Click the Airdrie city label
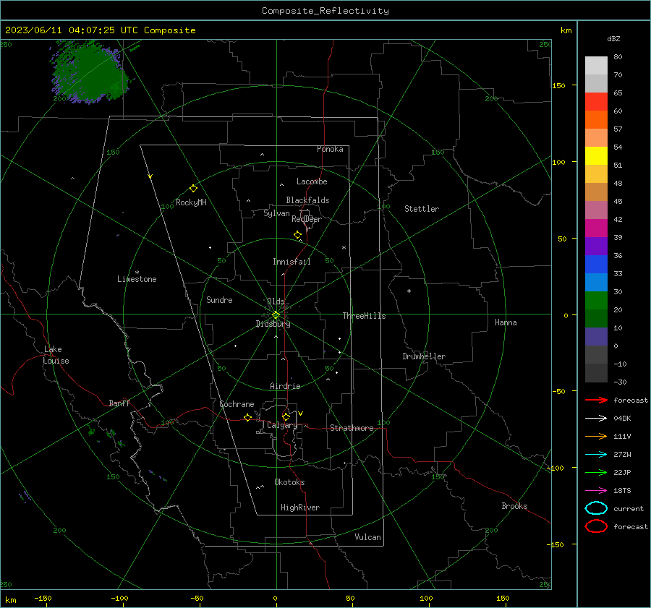Viewport: 651px width, 608px height. (285, 386)
